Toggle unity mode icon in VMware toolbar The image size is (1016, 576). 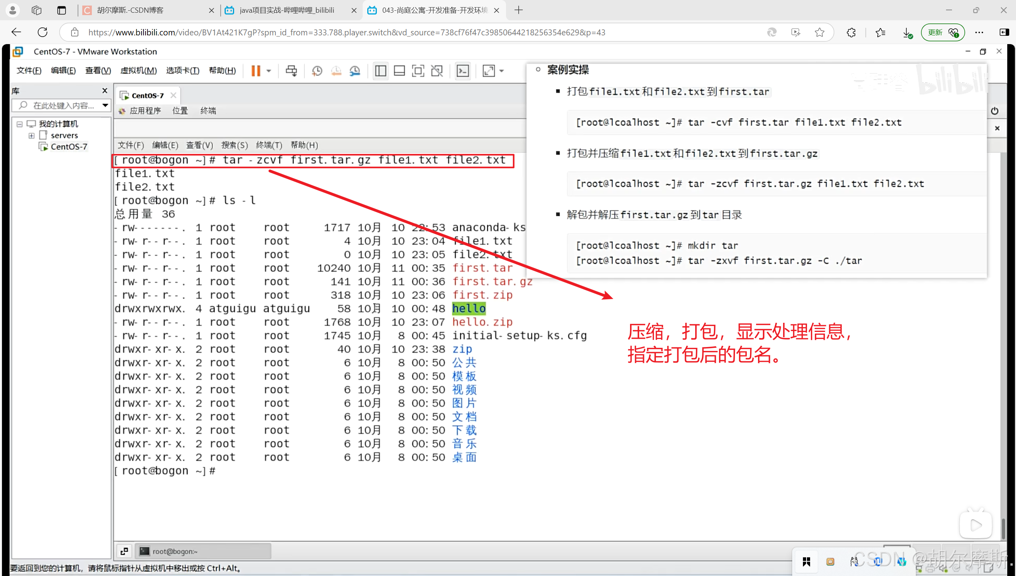pos(437,71)
